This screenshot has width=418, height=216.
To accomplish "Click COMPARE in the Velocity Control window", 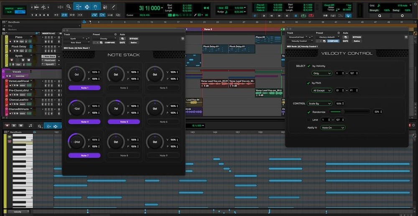I will [333, 41].
